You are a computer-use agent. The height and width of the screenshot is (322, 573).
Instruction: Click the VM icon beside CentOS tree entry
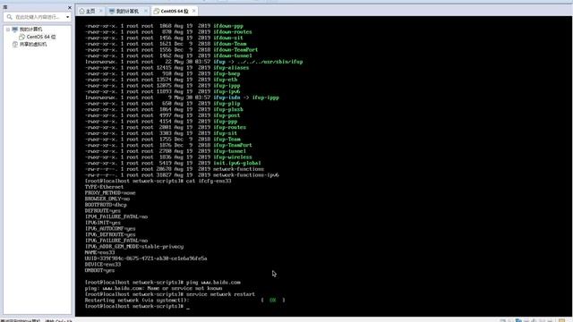point(21,37)
